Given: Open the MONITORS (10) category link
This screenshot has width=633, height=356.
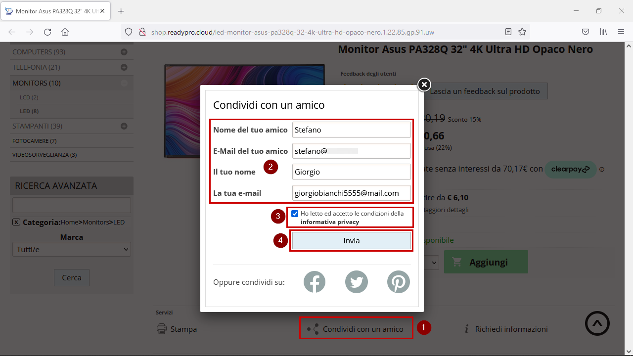Looking at the screenshot, I should [37, 83].
